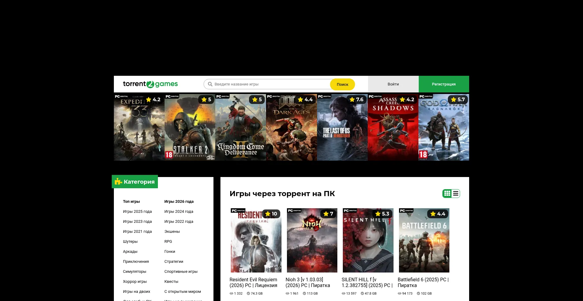Viewport: 583px width, 301px height.
Task: Select Топ игры category
Action: (131, 202)
